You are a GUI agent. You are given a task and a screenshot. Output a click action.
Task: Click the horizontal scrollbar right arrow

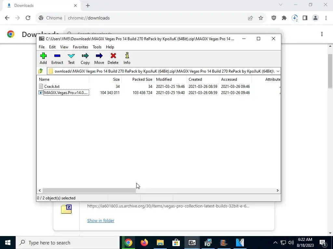pyautogui.click(x=278, y=191)
